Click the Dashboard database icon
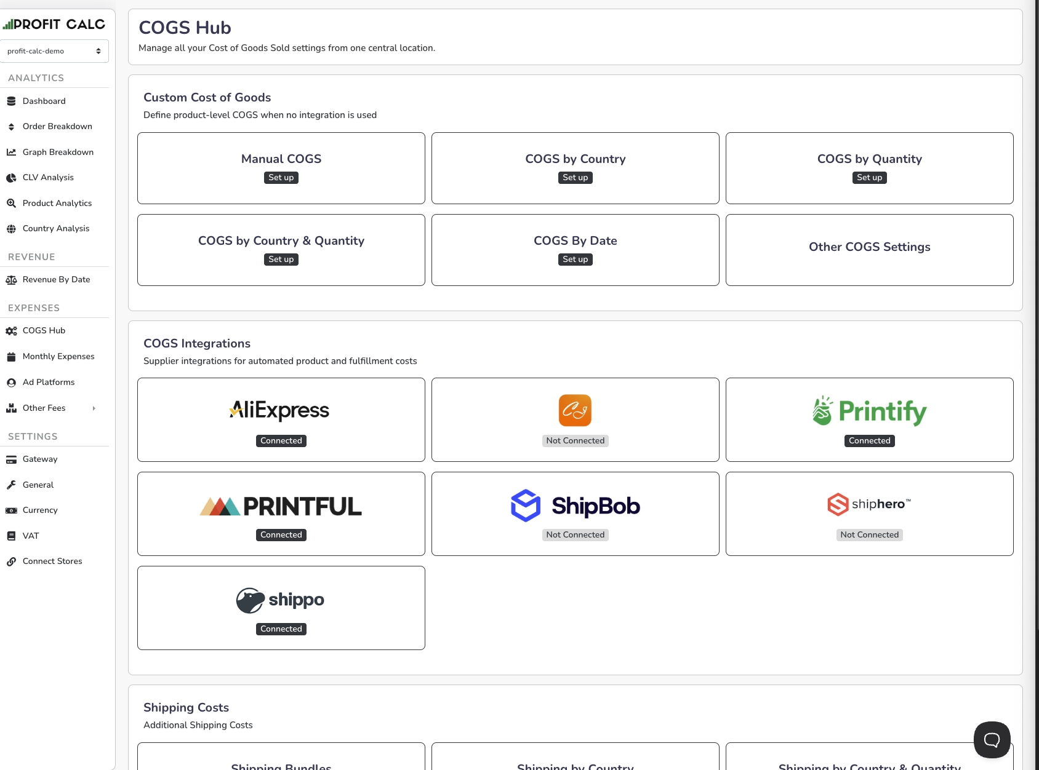This screenshot has width=1039, height=770. point(11,101)
